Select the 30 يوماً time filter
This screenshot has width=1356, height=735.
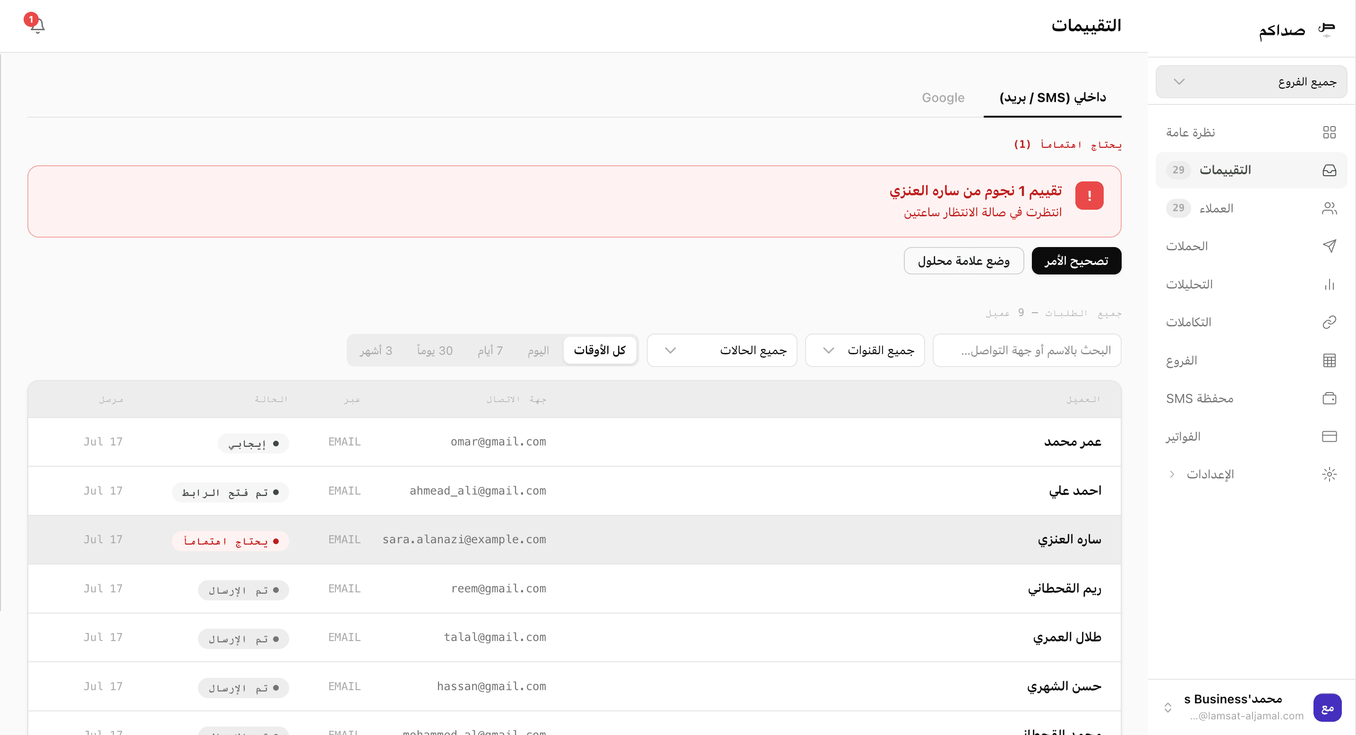pyautogui.click(x=434, y=350)
